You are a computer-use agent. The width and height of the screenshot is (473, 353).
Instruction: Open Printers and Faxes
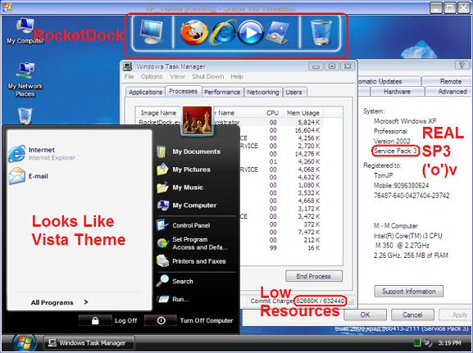coord(191,261)
